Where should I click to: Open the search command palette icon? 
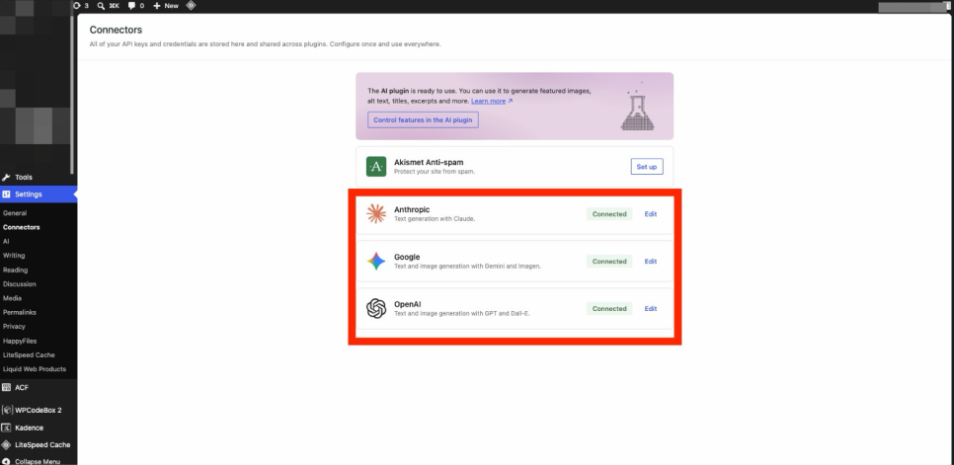tap(101, 6)
